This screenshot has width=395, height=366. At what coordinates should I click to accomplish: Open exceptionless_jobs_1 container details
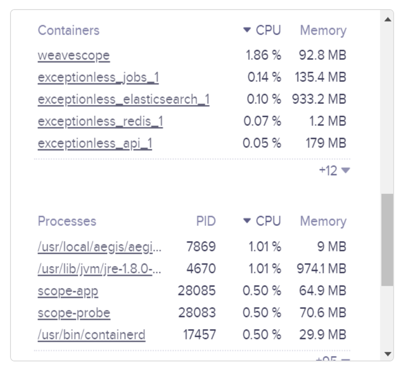tap(98, 77)
